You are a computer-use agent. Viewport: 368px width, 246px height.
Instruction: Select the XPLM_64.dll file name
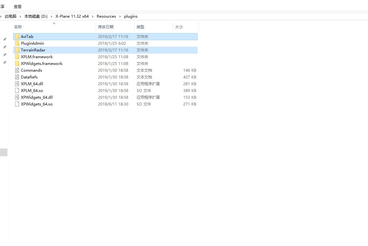32,84
